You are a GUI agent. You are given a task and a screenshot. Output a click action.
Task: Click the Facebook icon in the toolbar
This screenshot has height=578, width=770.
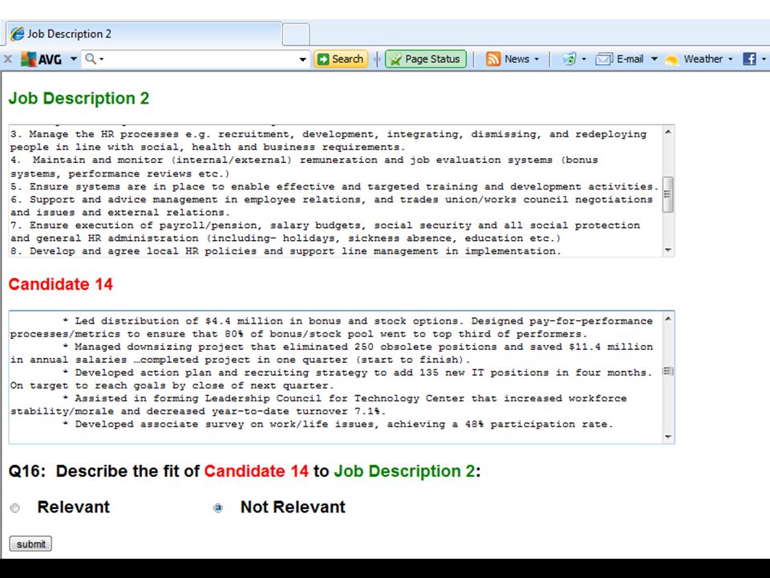[x=749, y=59]
